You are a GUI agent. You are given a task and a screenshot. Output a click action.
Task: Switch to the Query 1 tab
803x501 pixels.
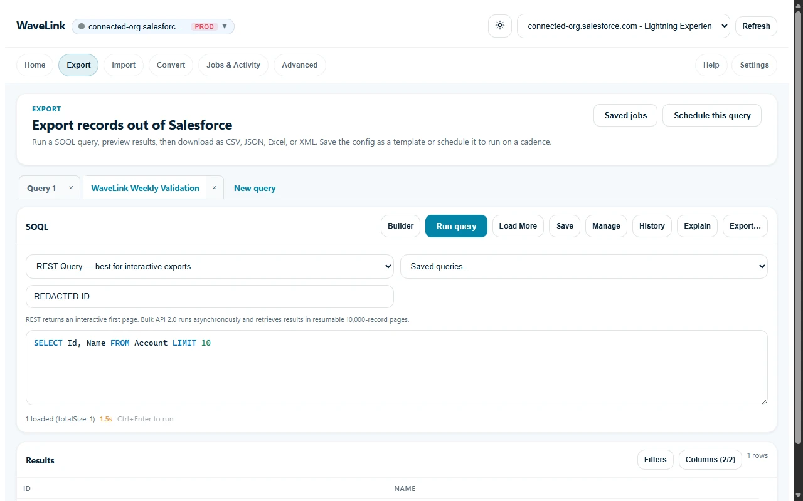tap(41, 188)
